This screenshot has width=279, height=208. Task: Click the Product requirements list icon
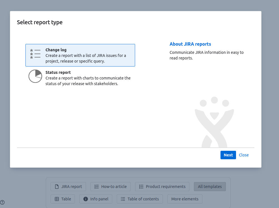click(x=141, y=187)
